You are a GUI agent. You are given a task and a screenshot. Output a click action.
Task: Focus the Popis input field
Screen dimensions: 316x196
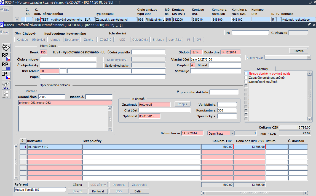[x=103, y=77]
